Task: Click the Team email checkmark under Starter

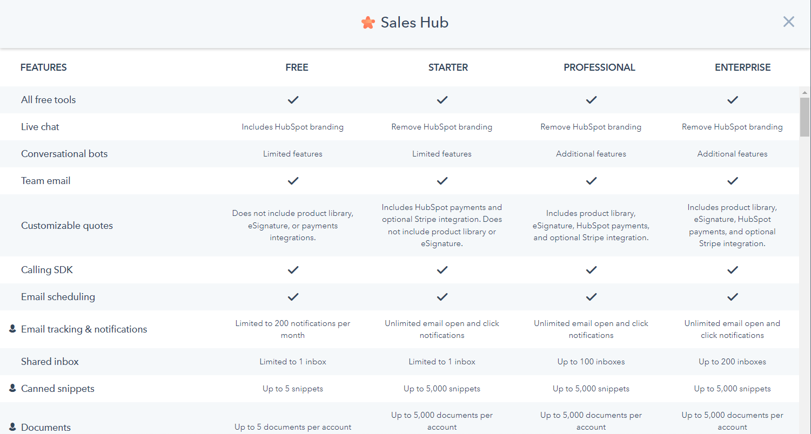Action: point(442,181)
